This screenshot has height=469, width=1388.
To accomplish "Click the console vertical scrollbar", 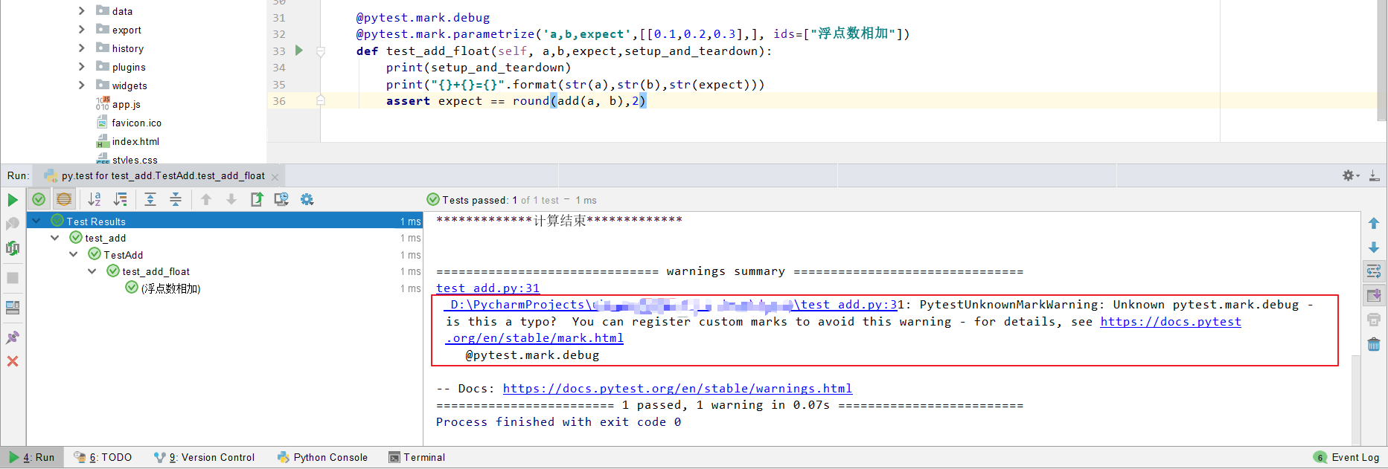I will (x=1356, y=401).
